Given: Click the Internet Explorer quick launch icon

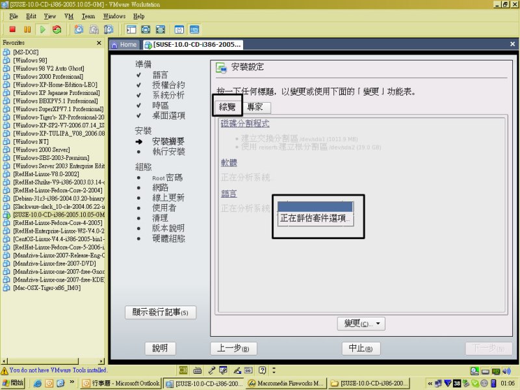Looking at the screenshot, I should pyautogui.click(x=38, y=383).
